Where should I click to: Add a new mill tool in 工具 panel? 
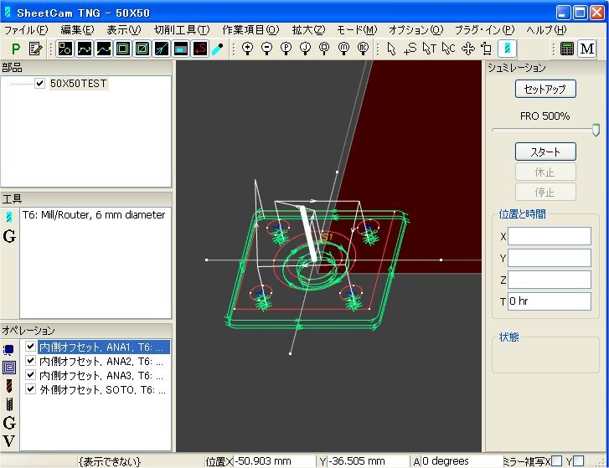tap(9, 217)
